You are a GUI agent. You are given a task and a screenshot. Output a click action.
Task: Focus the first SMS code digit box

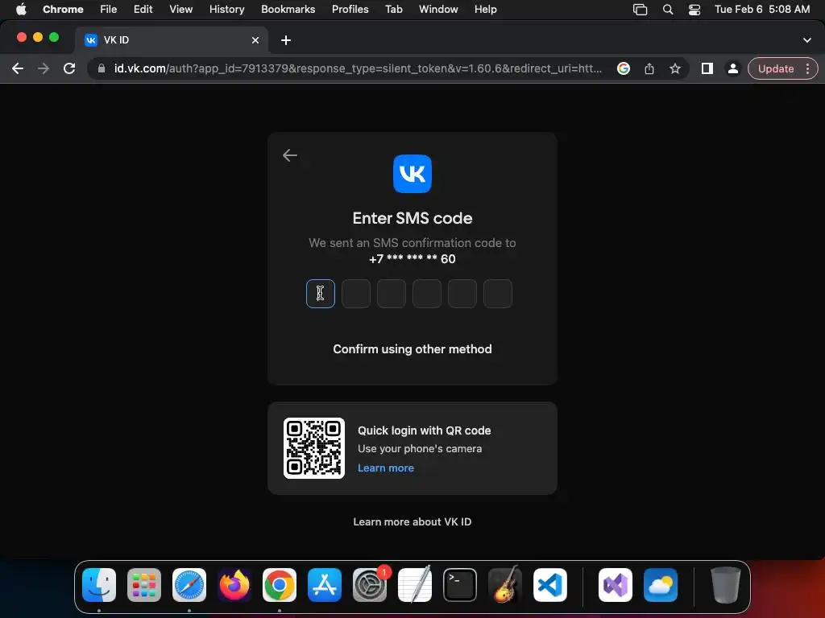(321, 294)
